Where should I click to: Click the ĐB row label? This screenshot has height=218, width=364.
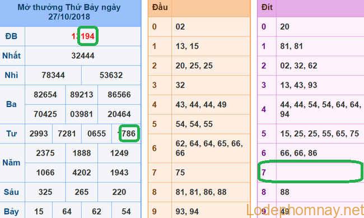coord(11,36)
